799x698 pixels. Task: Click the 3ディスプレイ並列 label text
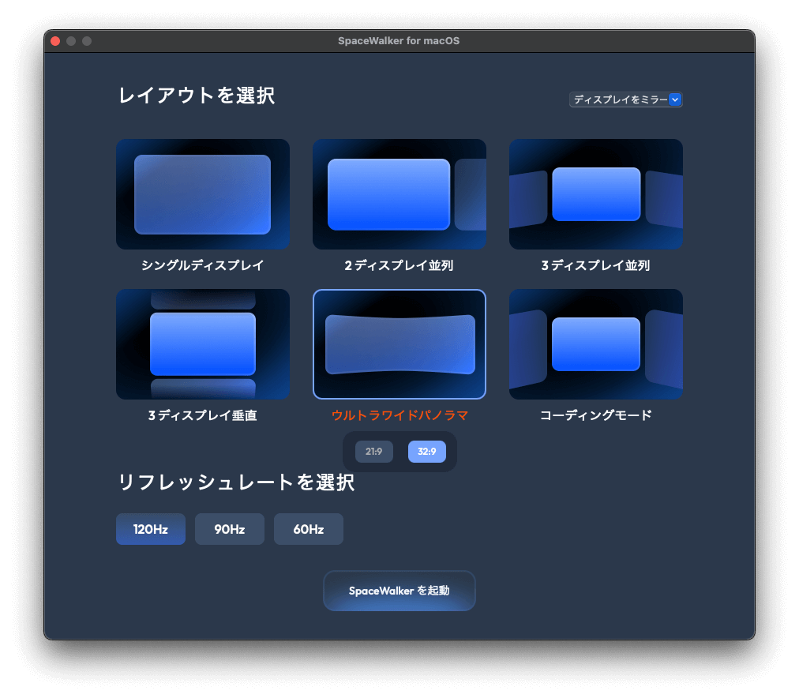pyautogui.click(x=595, y=265)
